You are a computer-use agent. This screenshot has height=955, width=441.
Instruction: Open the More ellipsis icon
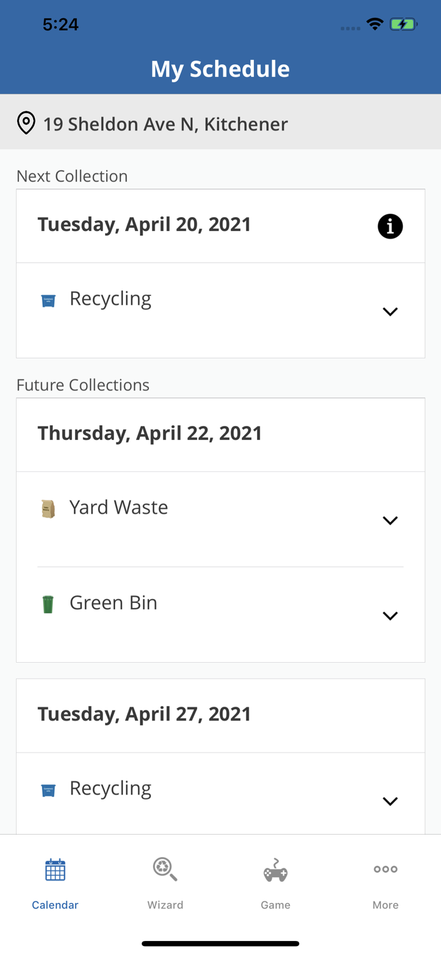[x=386, y=869]
